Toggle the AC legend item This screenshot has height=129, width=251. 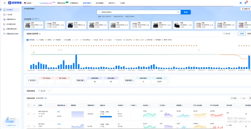142,40
